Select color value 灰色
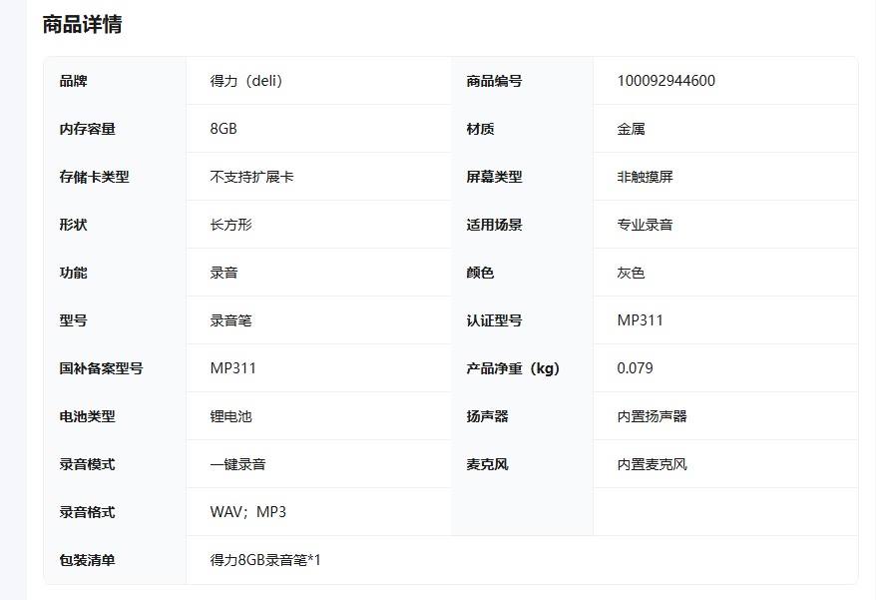This screenshot has width=876, height=600. point(631,273)
